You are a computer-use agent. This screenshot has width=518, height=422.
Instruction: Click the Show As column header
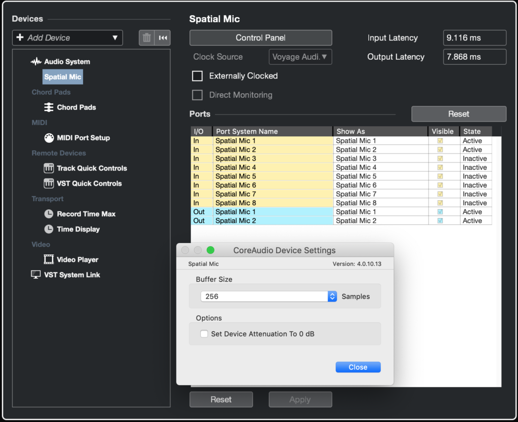(380, 131)
